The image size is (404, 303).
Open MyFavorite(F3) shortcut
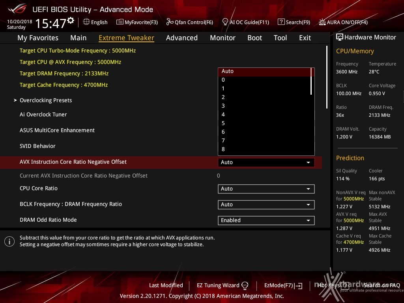pyautogui.click(x=137, y=22)
